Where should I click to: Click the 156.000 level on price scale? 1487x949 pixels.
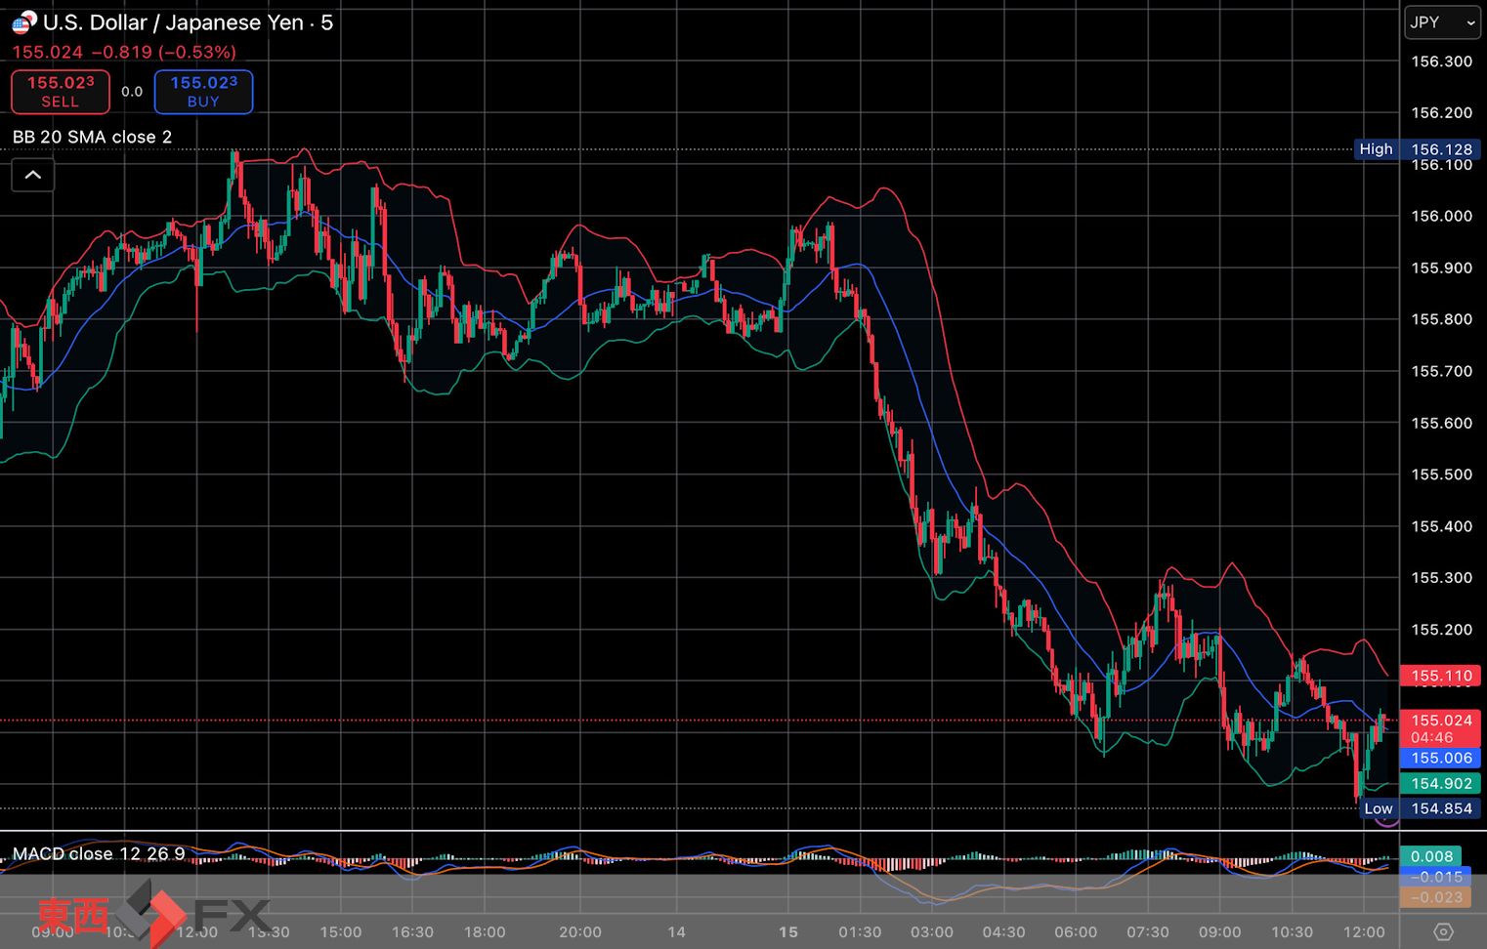tap(1441, 216)
